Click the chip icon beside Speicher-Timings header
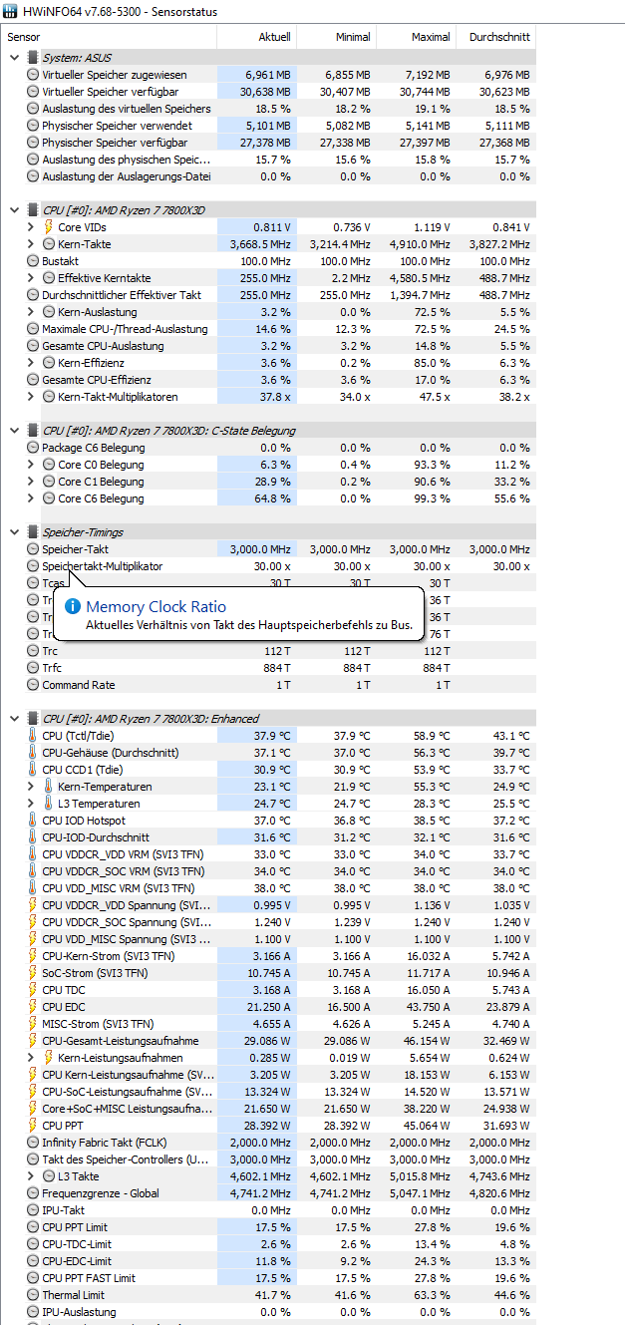625x1325 pixels. tap(33, 532)
